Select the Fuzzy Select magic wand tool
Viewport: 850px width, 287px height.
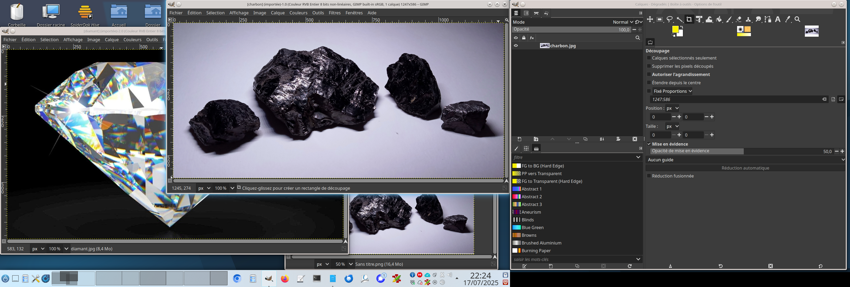point(679,19)
